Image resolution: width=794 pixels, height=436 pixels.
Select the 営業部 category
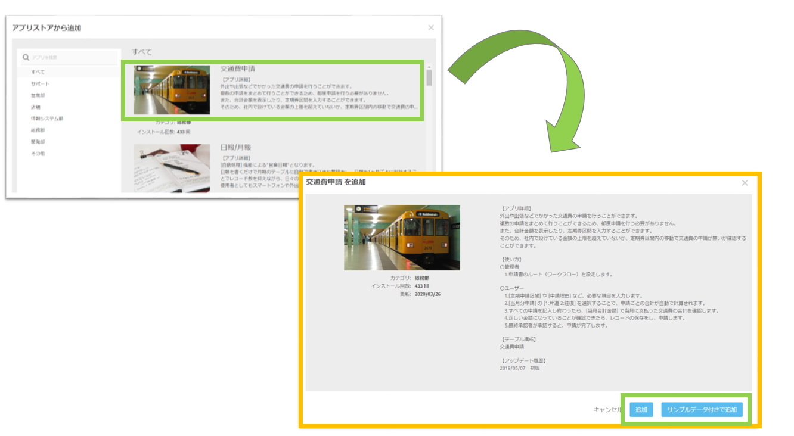(38, 95)
